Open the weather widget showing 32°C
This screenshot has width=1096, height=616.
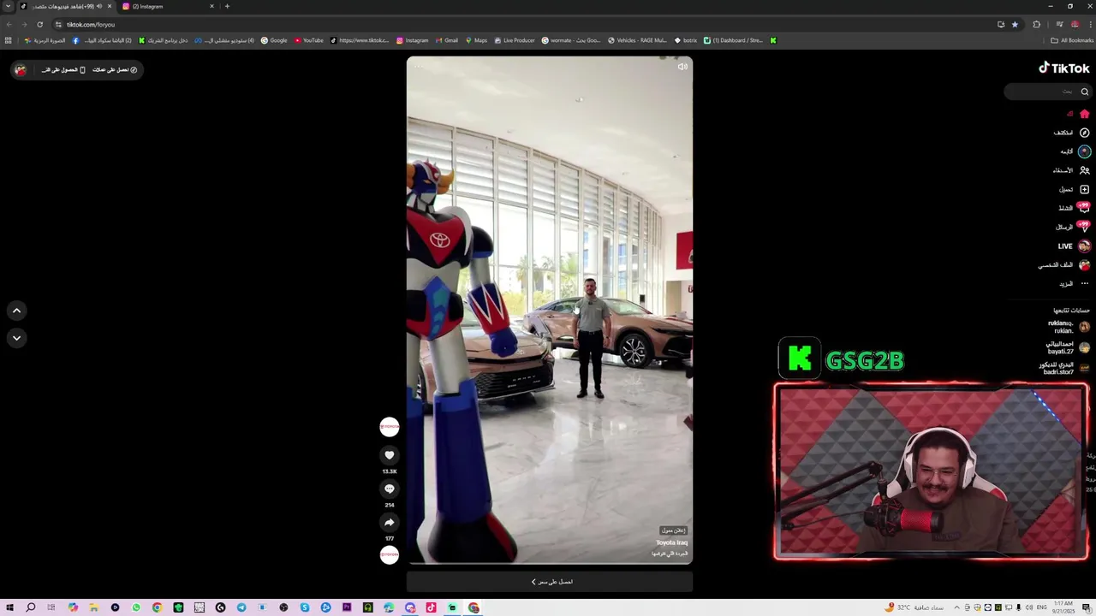(x=915, y=607)
